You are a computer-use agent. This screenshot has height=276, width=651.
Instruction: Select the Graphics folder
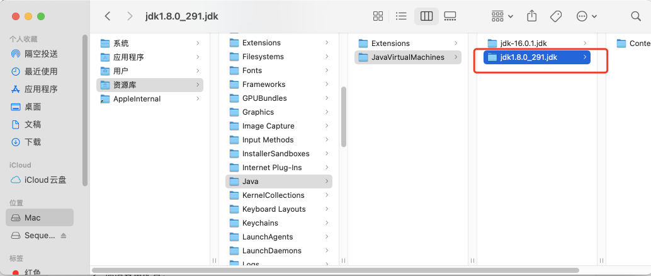click(279, 112)
